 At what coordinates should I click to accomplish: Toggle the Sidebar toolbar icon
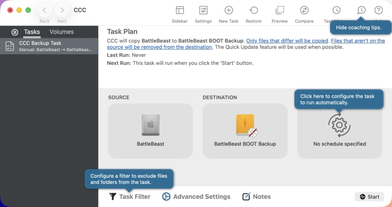180,10
